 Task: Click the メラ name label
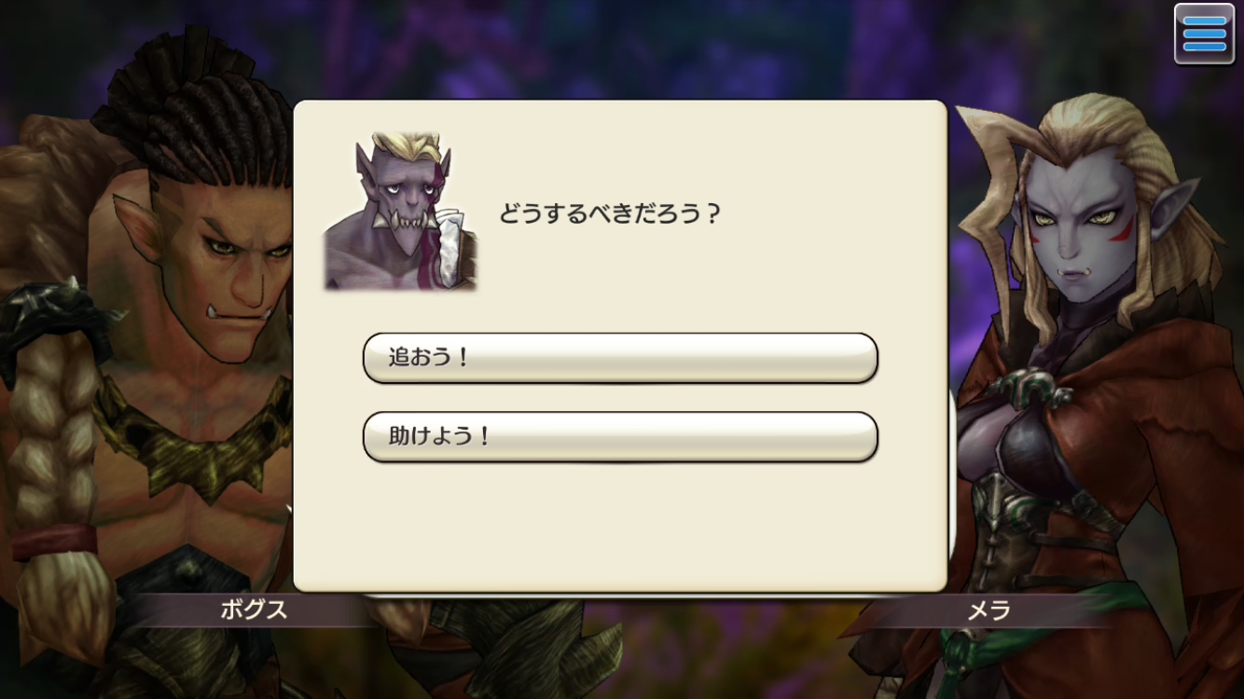click(x=989, y=610)
